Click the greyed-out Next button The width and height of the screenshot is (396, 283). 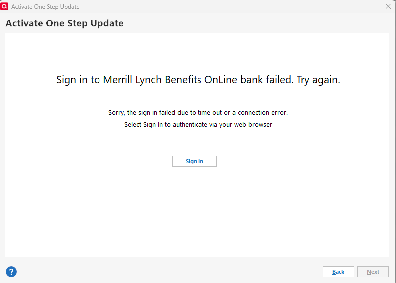tap(373, 272)
